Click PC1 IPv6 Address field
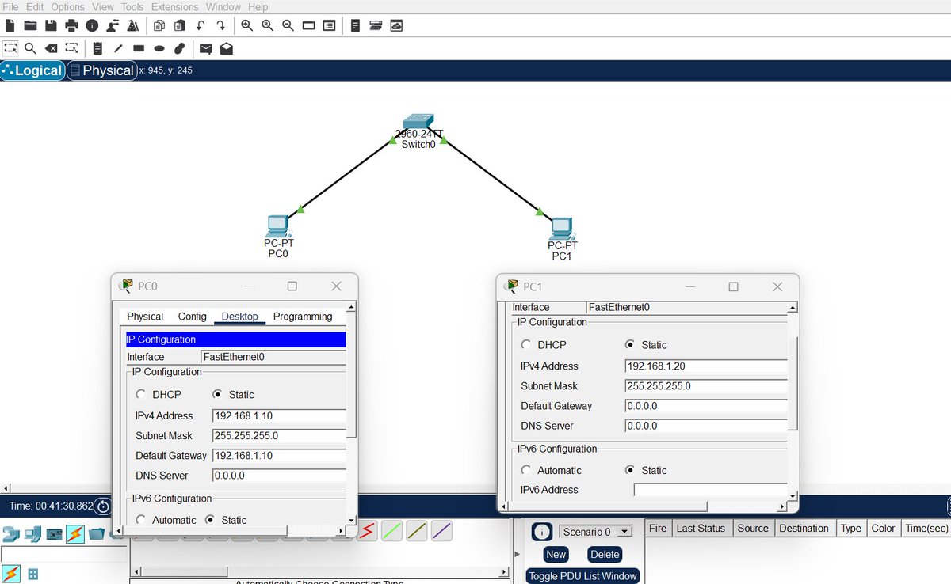 [x=710, y=490]
